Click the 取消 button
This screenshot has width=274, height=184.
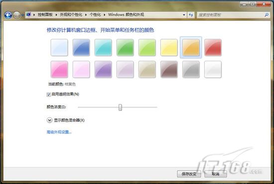click(215, 174)
